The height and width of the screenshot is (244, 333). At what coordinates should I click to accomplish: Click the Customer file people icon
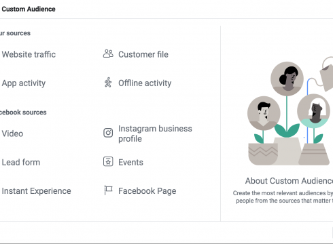[x=108, y=54]
